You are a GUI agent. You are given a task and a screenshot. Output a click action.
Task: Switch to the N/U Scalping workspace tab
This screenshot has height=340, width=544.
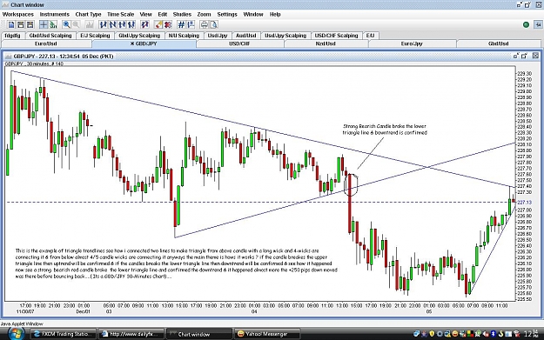184,36
